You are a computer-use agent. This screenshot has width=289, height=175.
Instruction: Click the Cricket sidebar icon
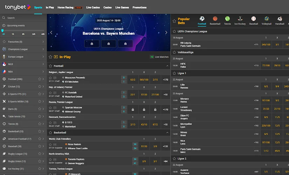[4, 86]
